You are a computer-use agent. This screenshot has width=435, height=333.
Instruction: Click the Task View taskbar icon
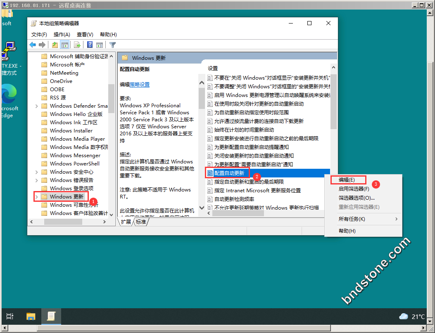(x=10, y=316)
